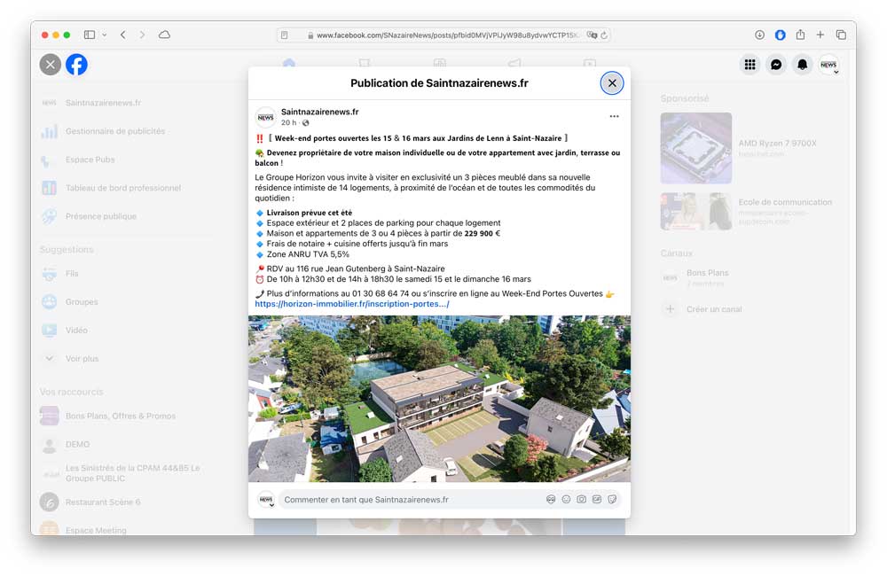Click the Facebook logo

pos(77,65)
